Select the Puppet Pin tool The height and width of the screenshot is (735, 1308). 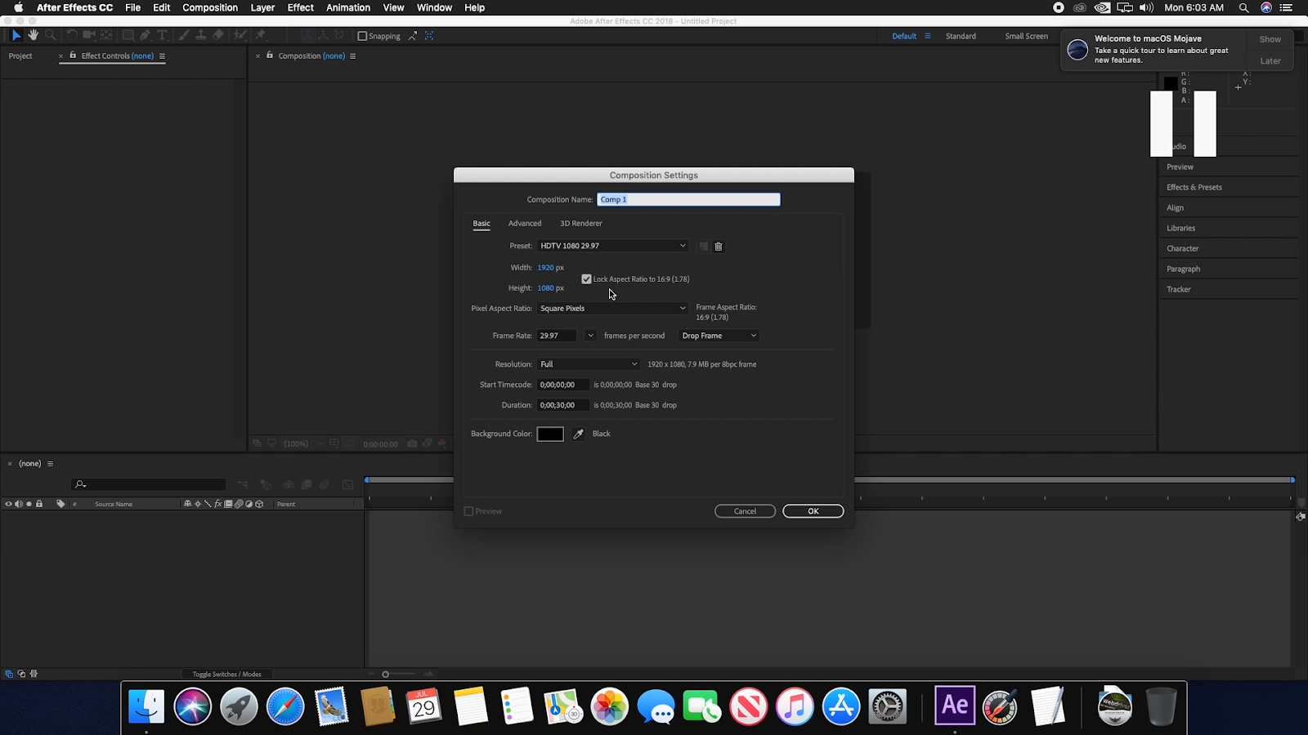coord(261,35)
